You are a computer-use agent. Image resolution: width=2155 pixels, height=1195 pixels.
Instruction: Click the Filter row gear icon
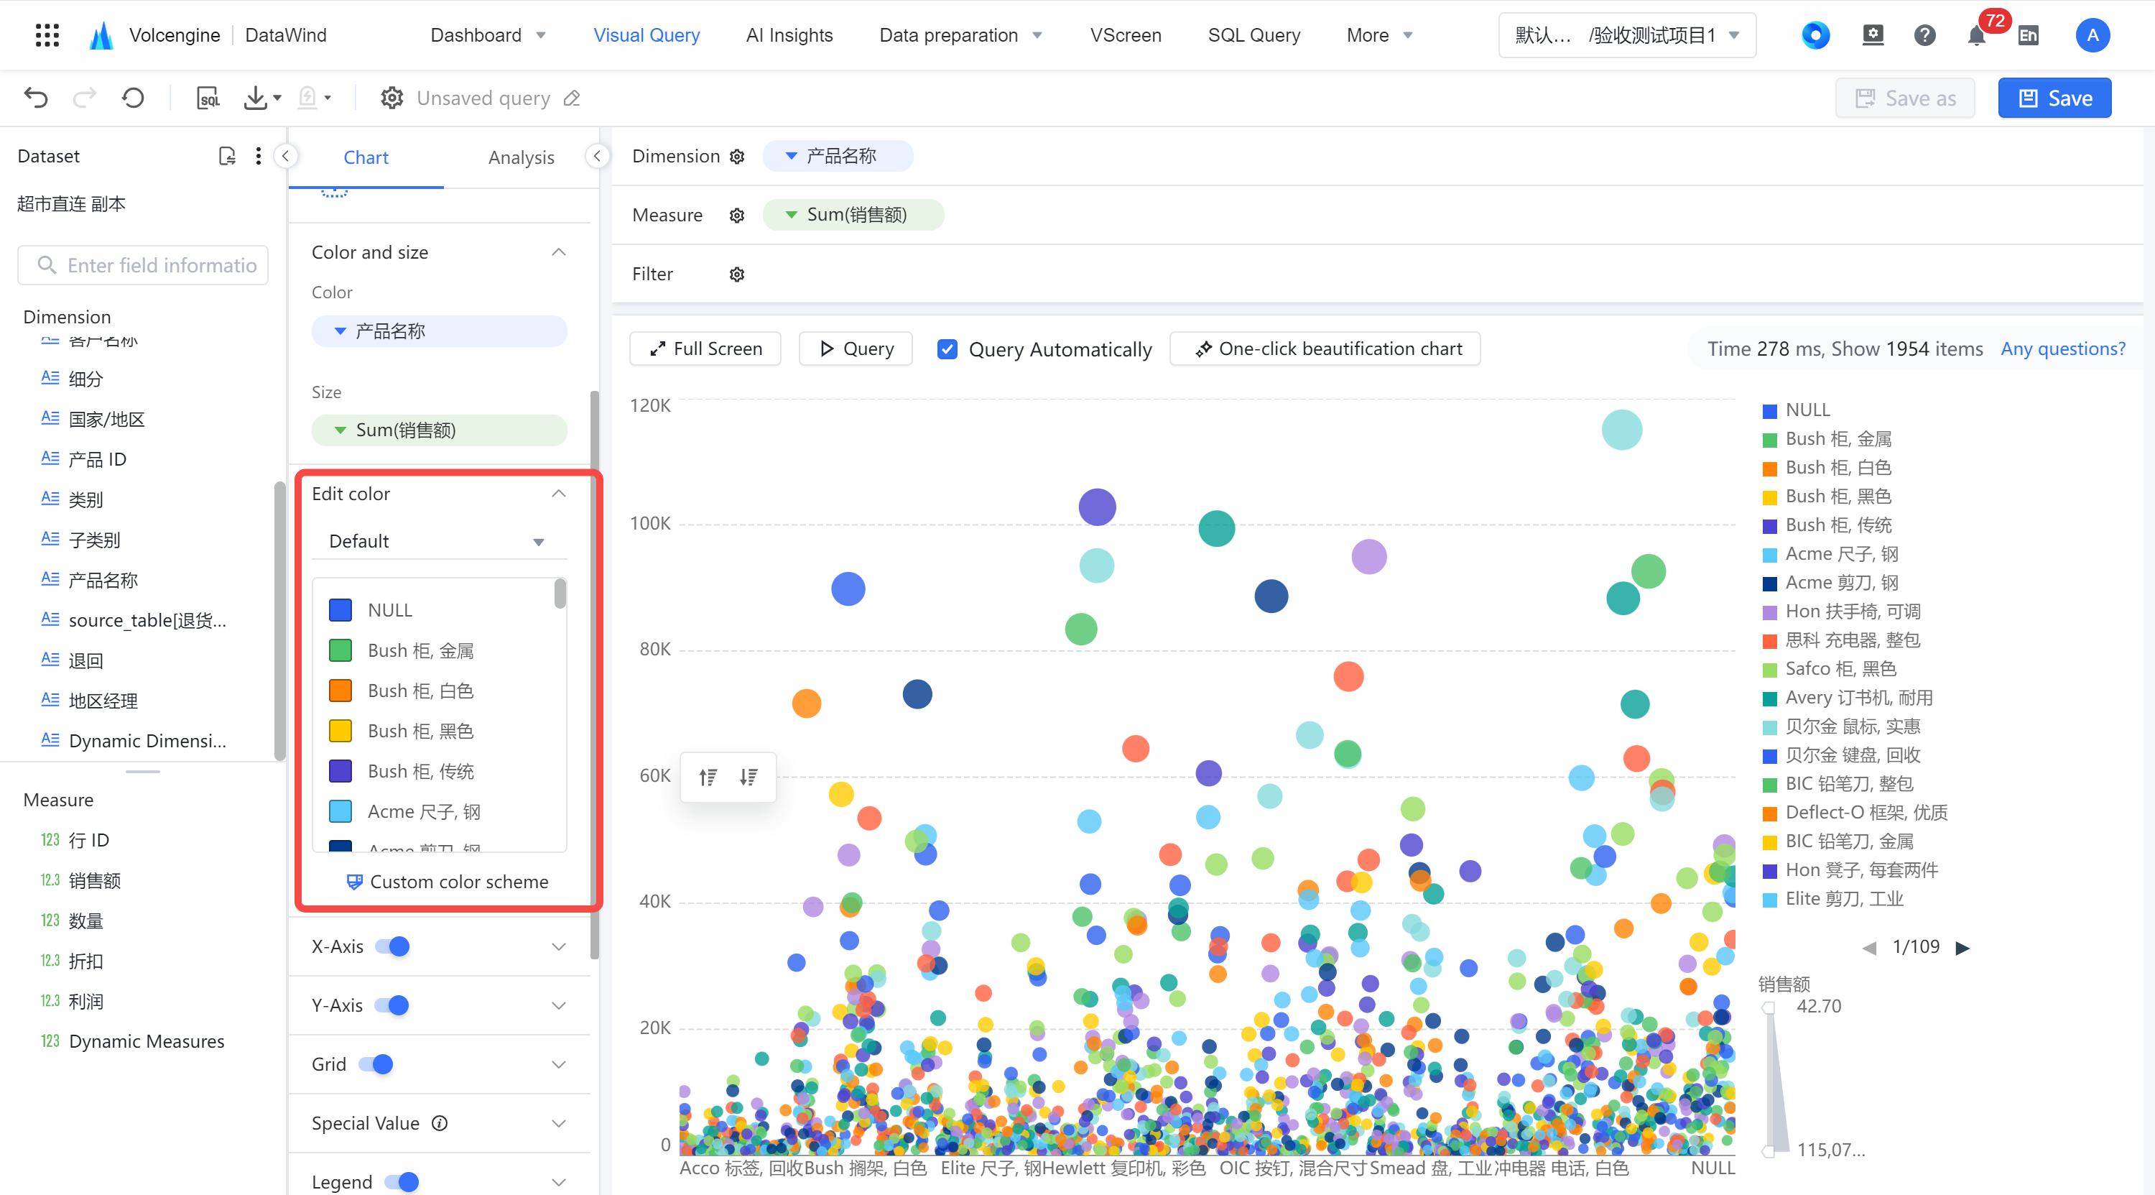[737, 274]
